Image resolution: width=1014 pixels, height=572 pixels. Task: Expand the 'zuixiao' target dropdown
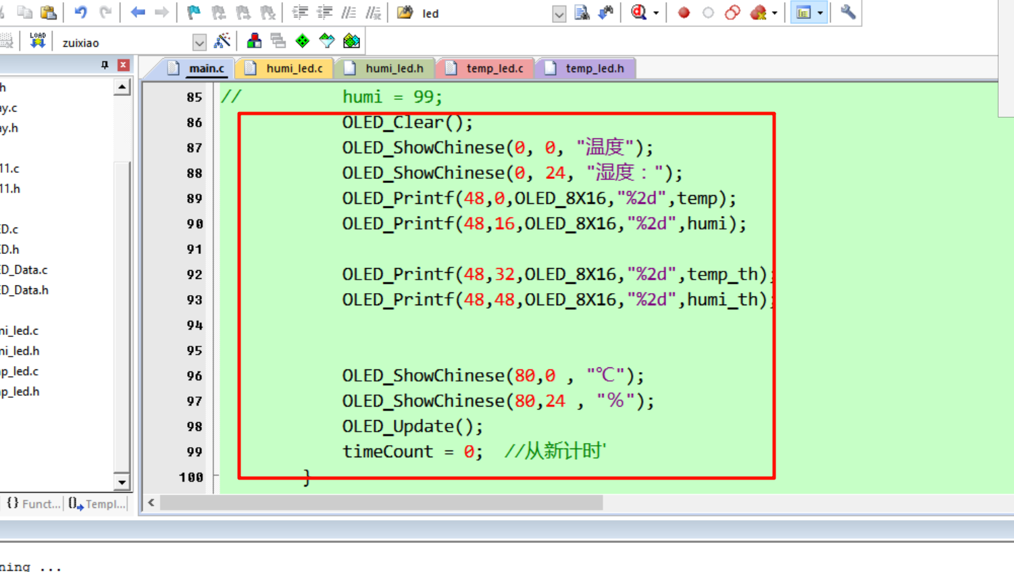click(x=199, y=43)
